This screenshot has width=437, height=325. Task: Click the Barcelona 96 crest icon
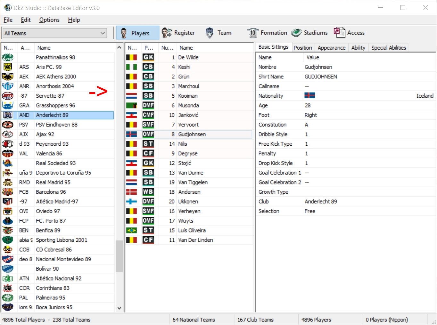click(8, 192)
